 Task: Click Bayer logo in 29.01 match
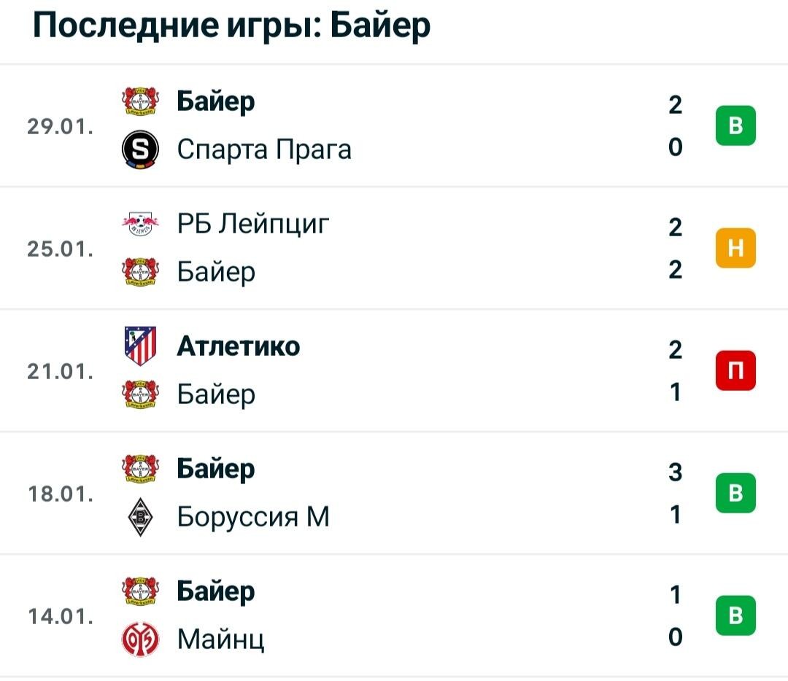coord(141,101)
